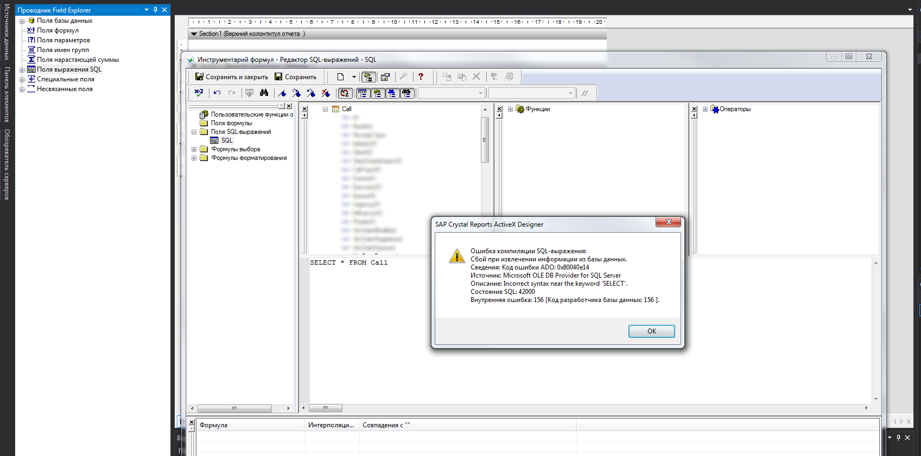Click the Browse data icon
Screen dimensions: 921x456
tap(250, 93)
